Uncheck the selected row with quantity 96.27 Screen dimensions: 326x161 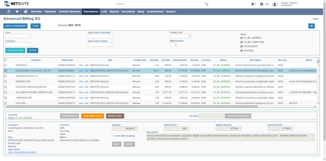click(x=5, y=71)
